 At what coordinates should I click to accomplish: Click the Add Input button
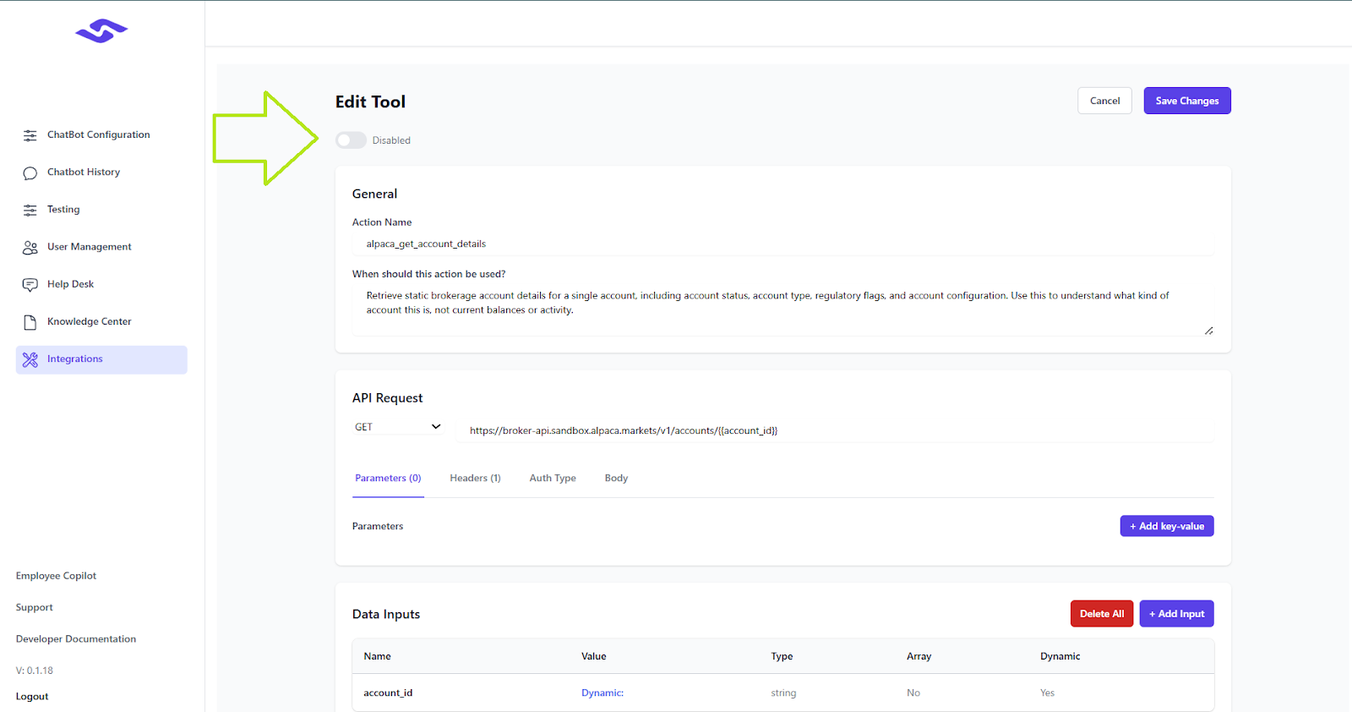click(x=1176, y=614)
